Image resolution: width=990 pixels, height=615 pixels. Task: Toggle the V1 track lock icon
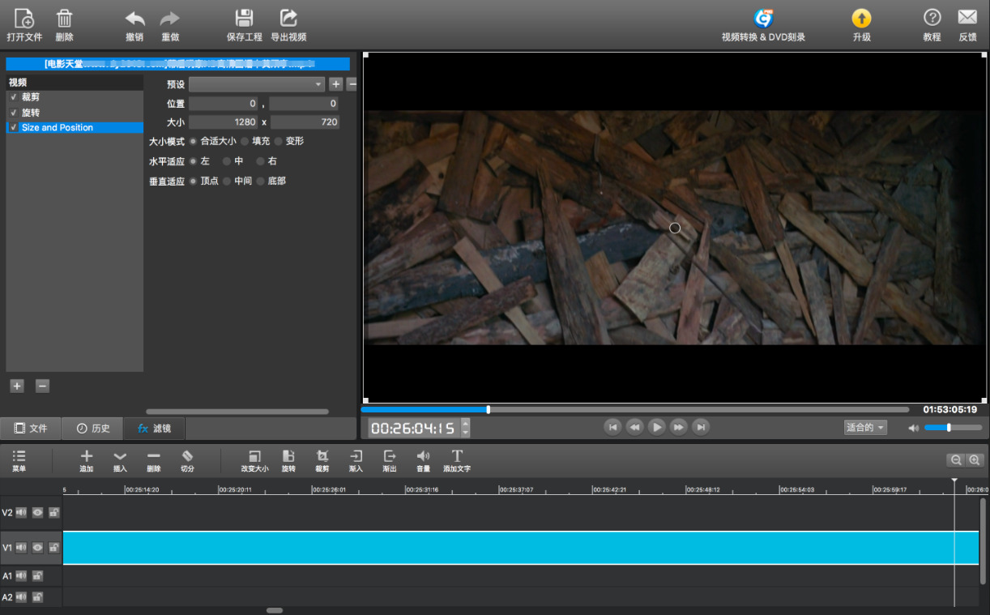53,548
